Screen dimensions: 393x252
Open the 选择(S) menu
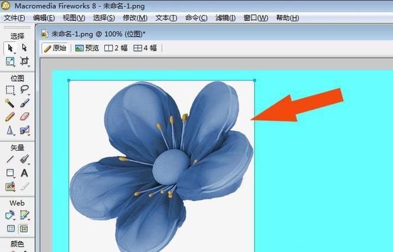[104, 18]
